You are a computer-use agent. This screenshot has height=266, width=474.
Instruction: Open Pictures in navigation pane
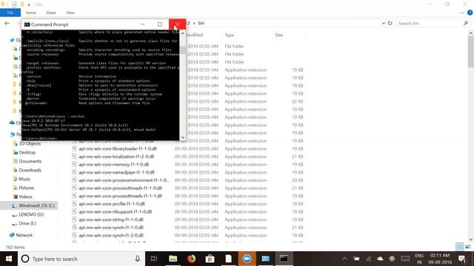[x=27, y=188]
